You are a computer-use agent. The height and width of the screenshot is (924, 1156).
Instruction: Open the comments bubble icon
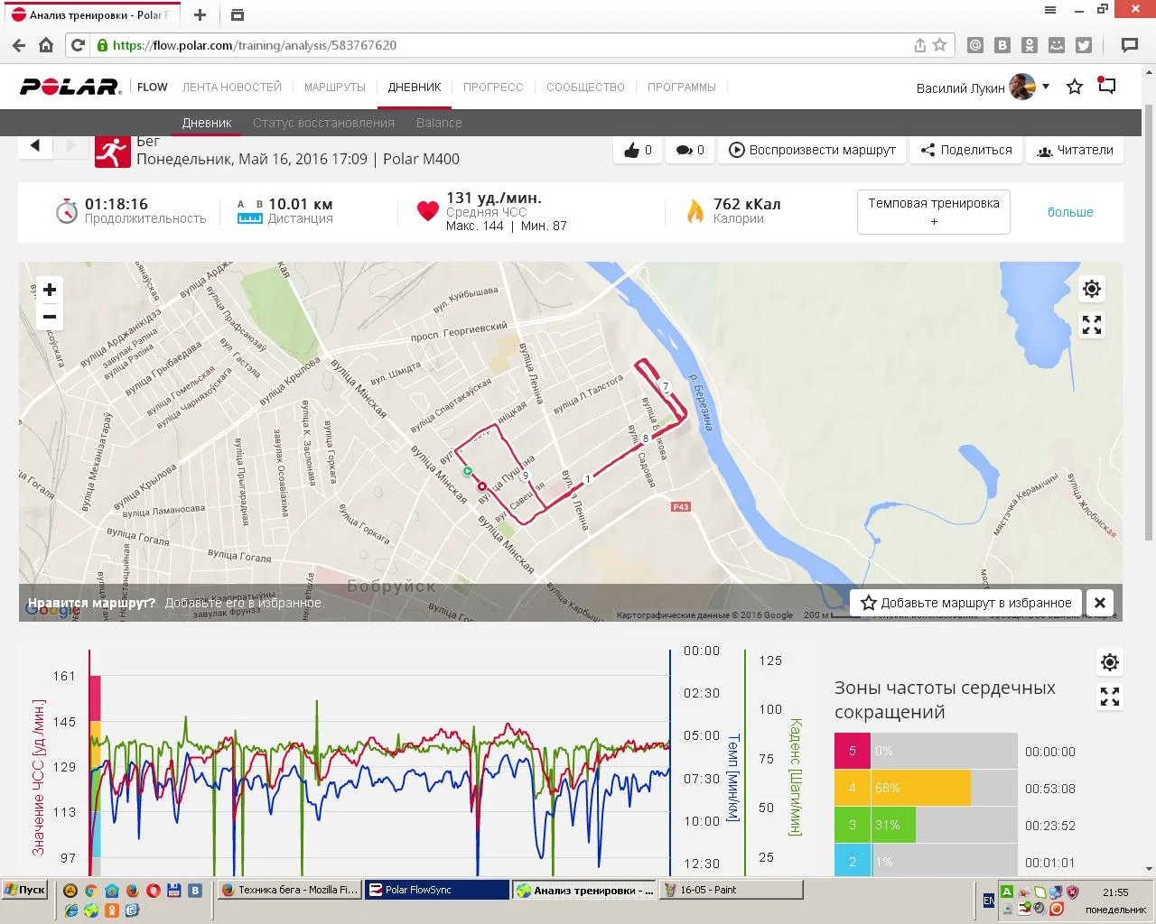coord(690,150)
